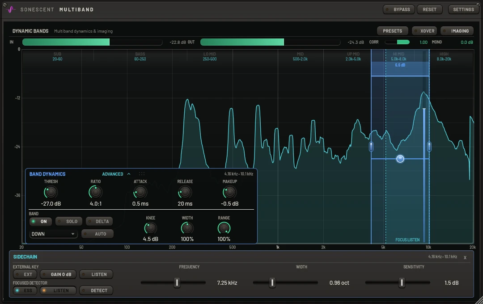
Task: Select the UP MID 2.0k-5.0k band label
Action: [x=353, y=56]
